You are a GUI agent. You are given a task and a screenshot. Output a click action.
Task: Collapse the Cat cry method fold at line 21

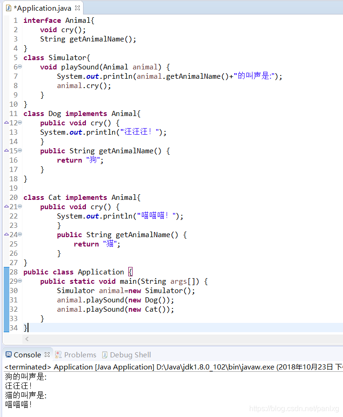click(x=20, y=206)
